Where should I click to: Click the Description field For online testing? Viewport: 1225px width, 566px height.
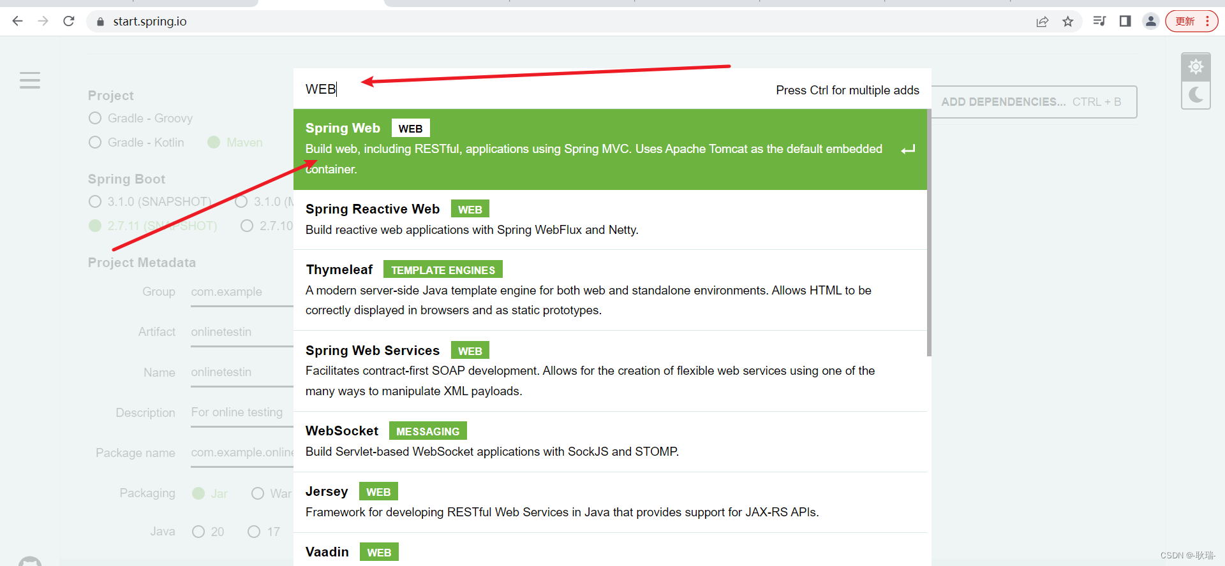point(242,412)
